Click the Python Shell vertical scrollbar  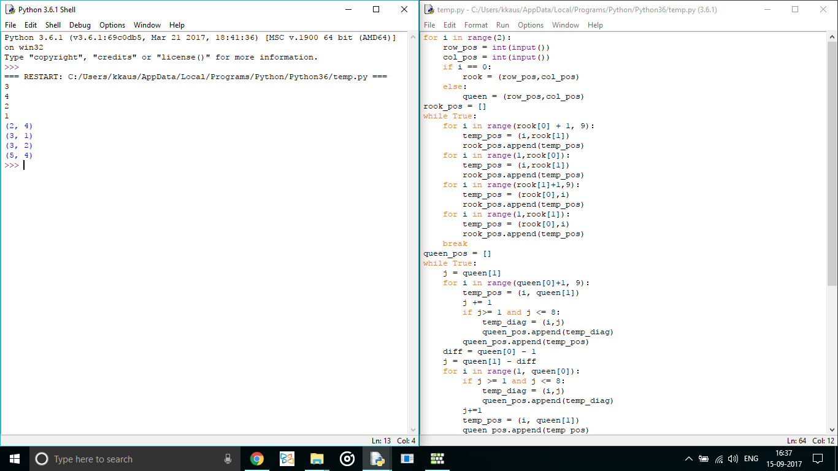point(413,233)
